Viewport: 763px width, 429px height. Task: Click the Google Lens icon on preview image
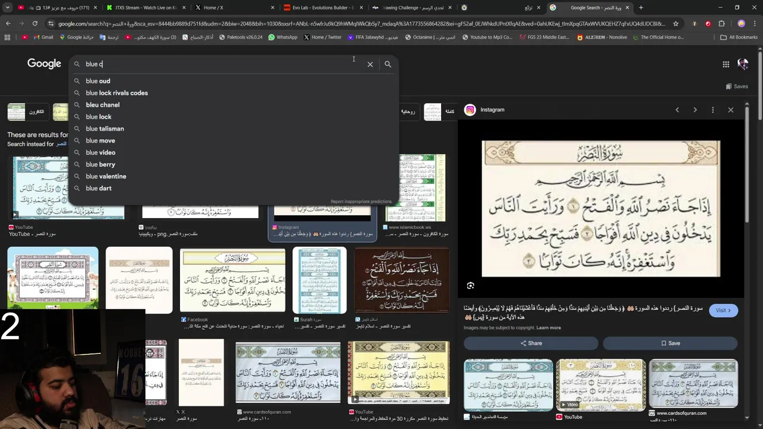tap(470, 286)
